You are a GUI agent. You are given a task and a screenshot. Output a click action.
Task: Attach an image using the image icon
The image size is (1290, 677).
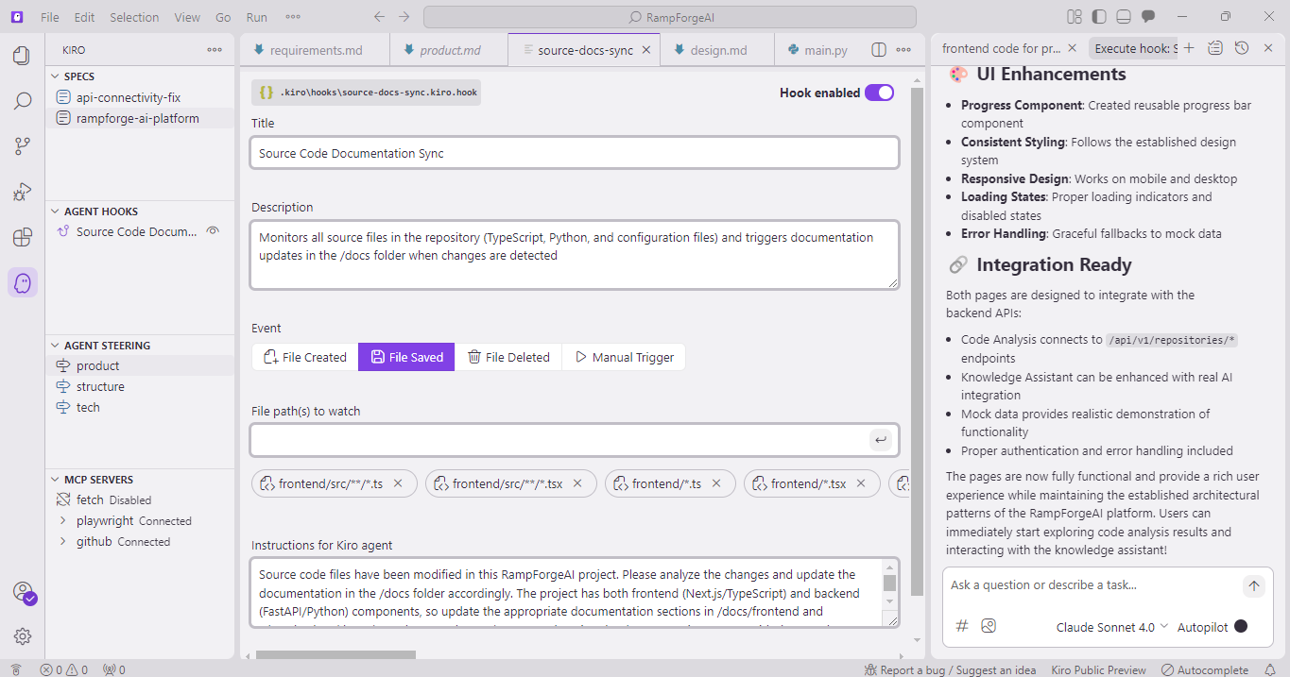[989, 626]
